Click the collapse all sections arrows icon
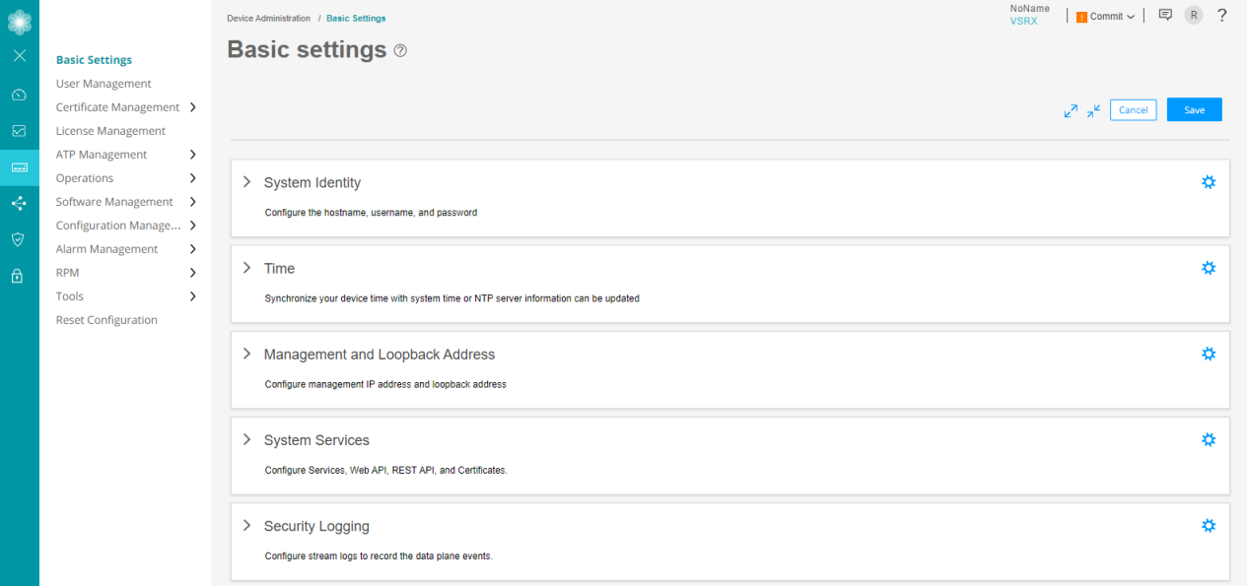Screen dimensions: 1247x586 click(1093, 111)
